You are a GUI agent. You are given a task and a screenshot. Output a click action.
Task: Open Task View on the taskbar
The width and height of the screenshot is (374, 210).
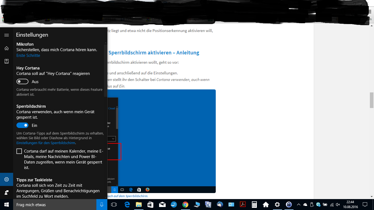tap(114, 205)
